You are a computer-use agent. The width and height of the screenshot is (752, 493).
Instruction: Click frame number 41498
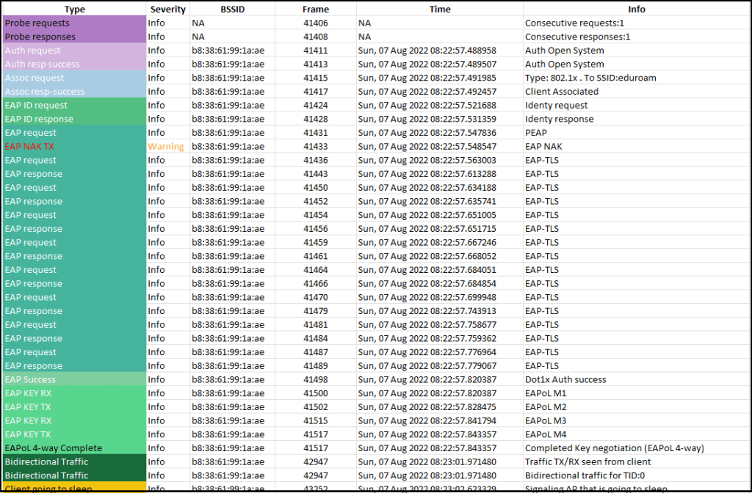pos(316,380)
